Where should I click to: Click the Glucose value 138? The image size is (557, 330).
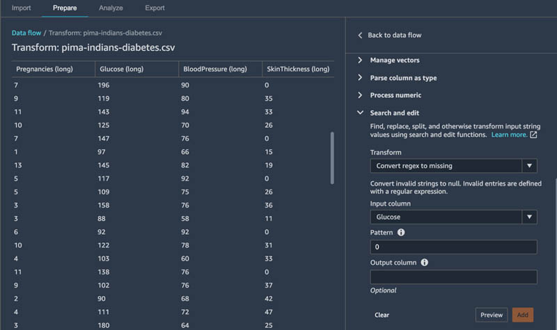[104, 272]
